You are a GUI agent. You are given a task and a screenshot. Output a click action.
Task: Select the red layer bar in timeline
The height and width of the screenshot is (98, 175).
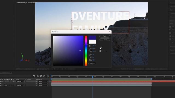click(x=113, y=81)
